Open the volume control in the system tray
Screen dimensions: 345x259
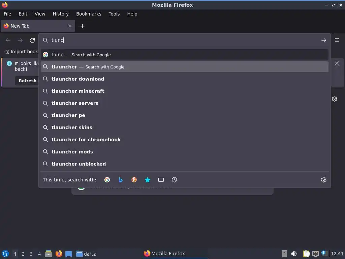point(294,254)
